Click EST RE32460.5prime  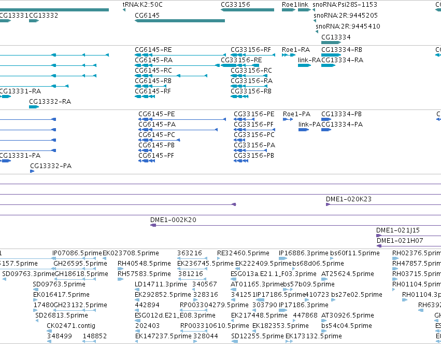(243, 253)
